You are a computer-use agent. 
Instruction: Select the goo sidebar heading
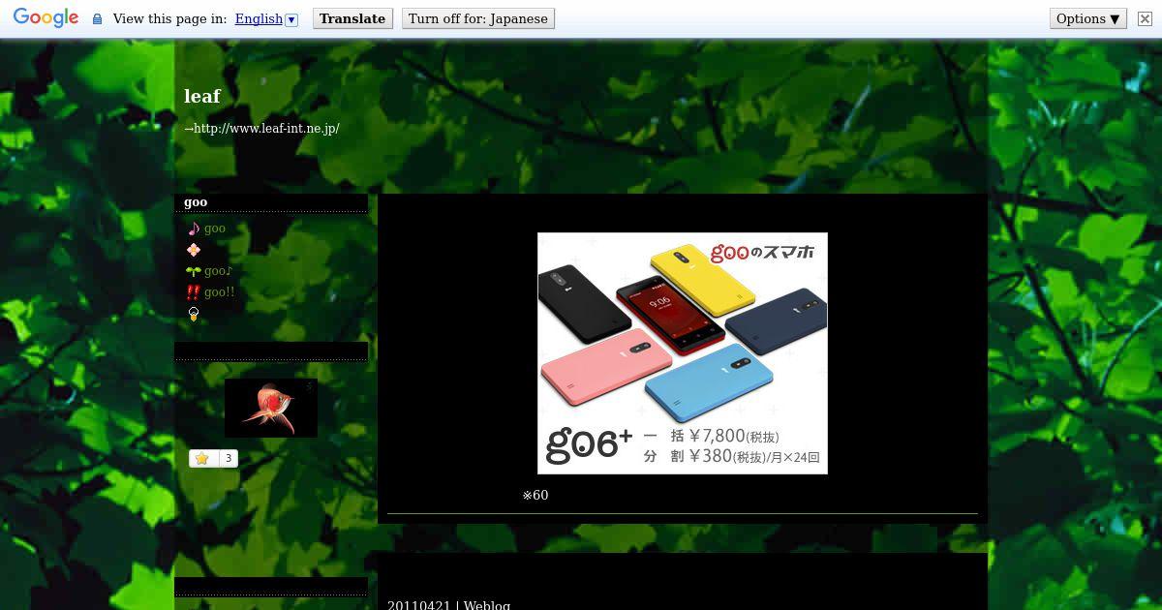tap(196, 202)
